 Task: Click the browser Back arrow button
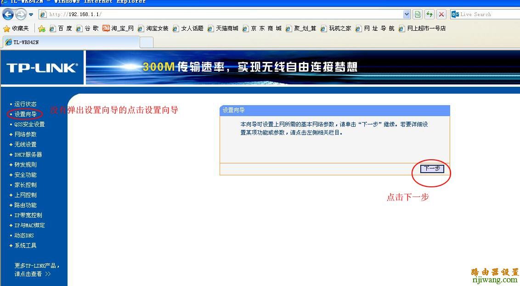tap(8, 14)
